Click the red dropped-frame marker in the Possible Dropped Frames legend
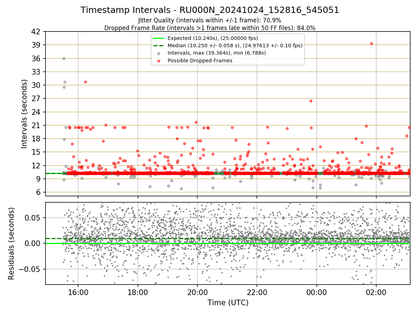This screenshot has height=315, width=420. click(x=159, y=61)
